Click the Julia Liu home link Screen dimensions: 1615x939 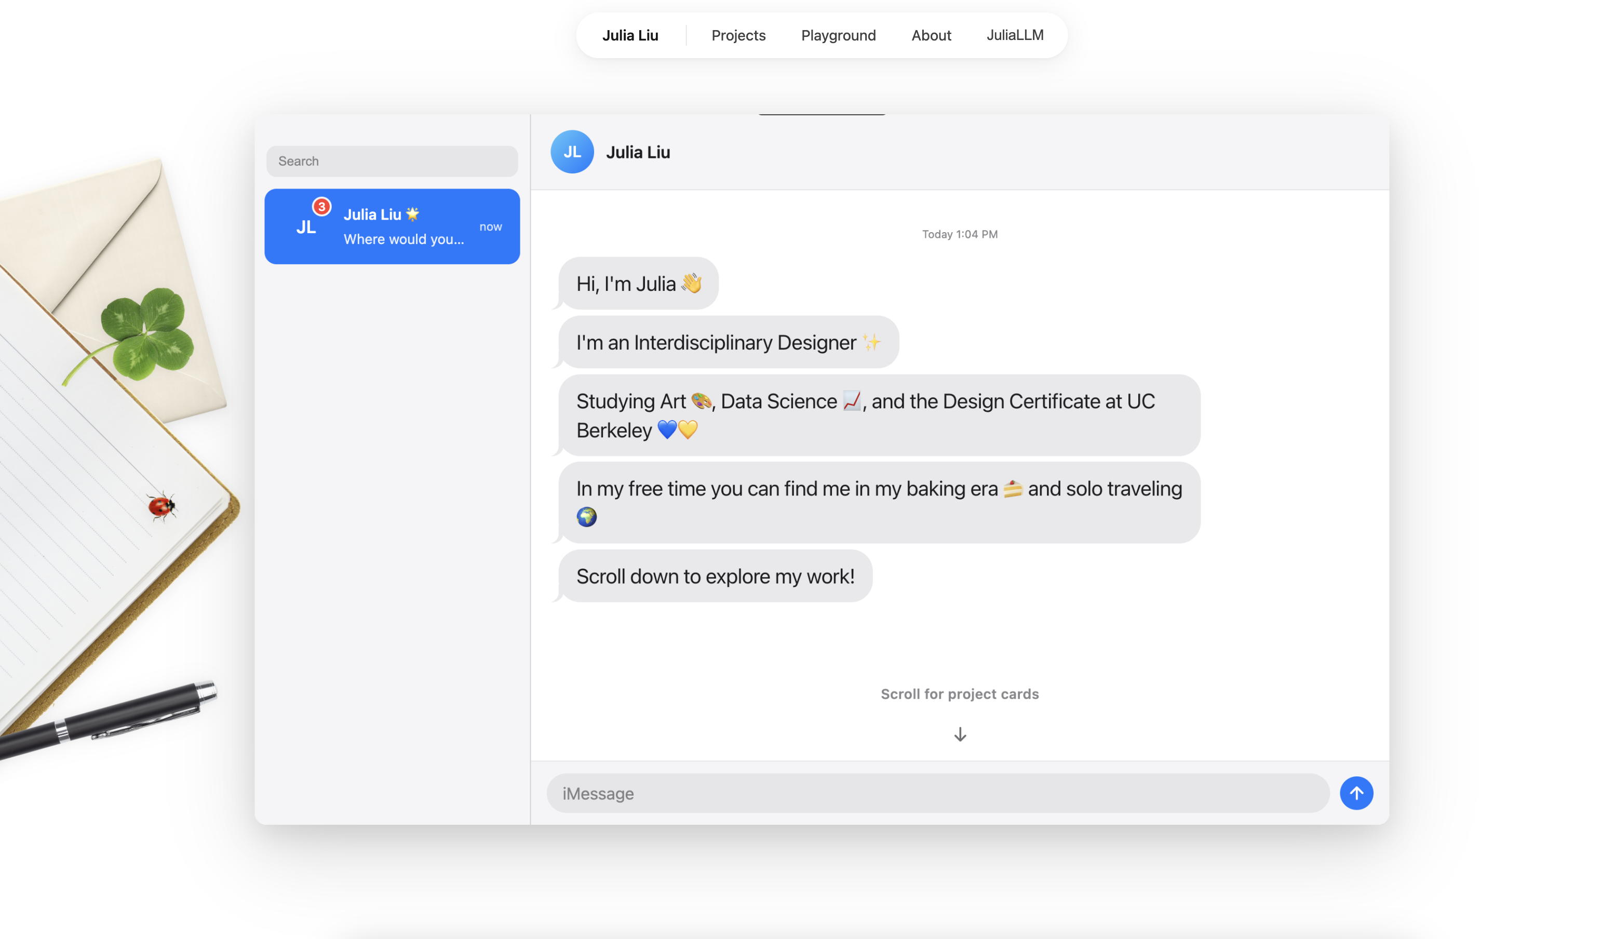click(x=630, y=35)
